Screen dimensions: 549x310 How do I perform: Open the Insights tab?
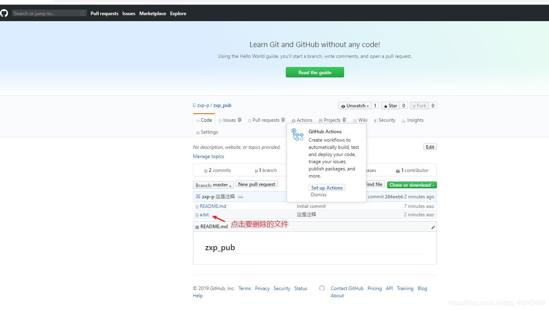pyautogui.click(x=413, y=120)
